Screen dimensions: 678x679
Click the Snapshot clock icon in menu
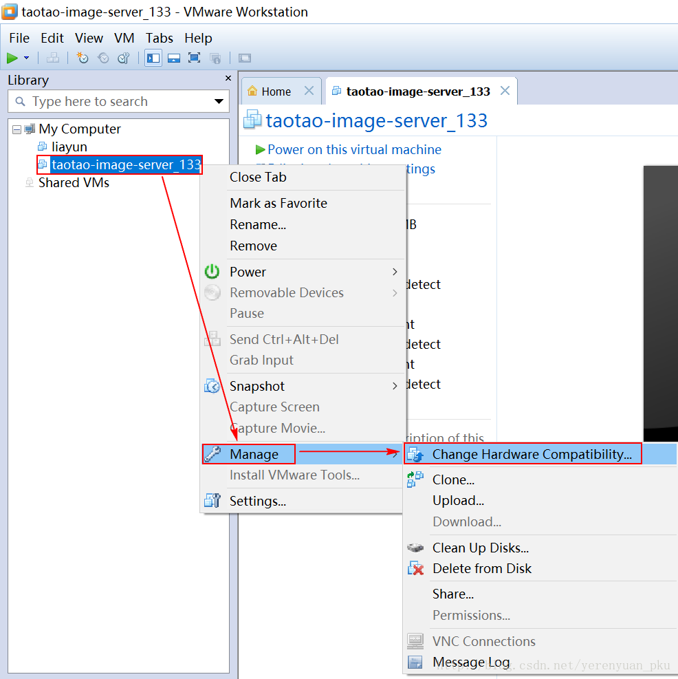pos(212,386)
